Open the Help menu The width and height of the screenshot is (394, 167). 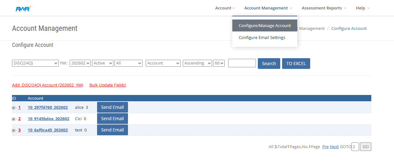coord(362,8)
